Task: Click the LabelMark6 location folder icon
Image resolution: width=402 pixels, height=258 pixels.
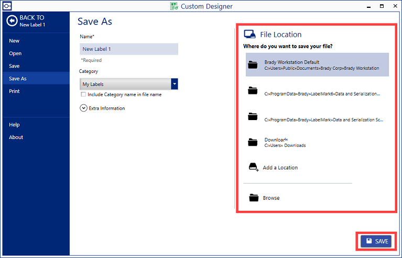Action: pyautogui.click(x=253, y=91)
